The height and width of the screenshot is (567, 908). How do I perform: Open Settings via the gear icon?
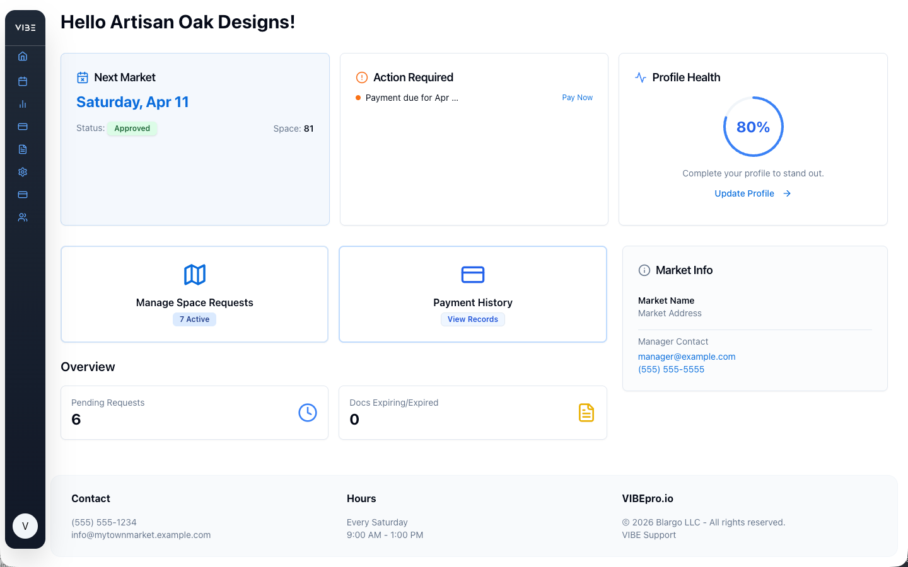[x=23, y=172]
